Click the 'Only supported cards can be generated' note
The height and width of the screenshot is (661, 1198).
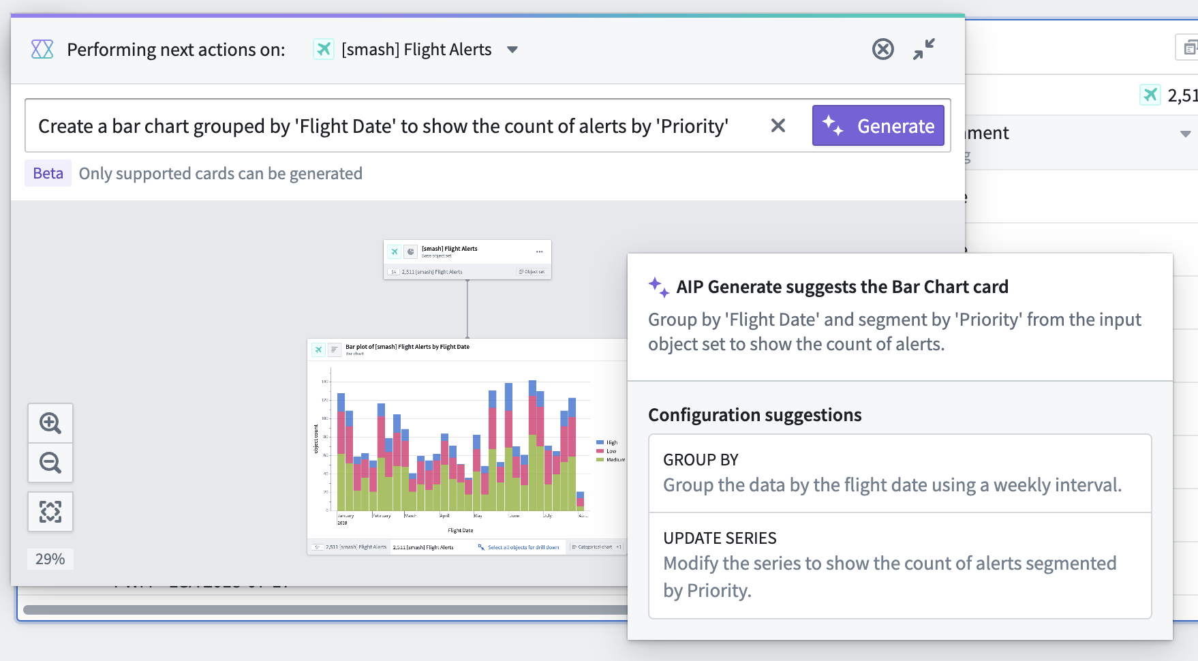point(221,173)
